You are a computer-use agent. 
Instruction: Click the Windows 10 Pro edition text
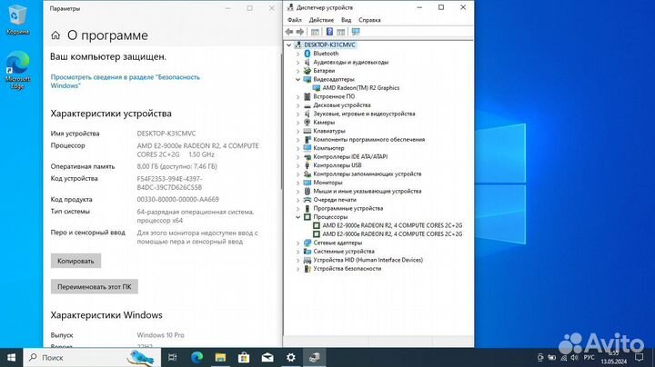(x=160, y=335)
